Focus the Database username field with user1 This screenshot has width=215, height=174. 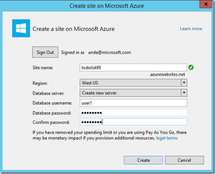pyautogui.click(x=133, y=103)
